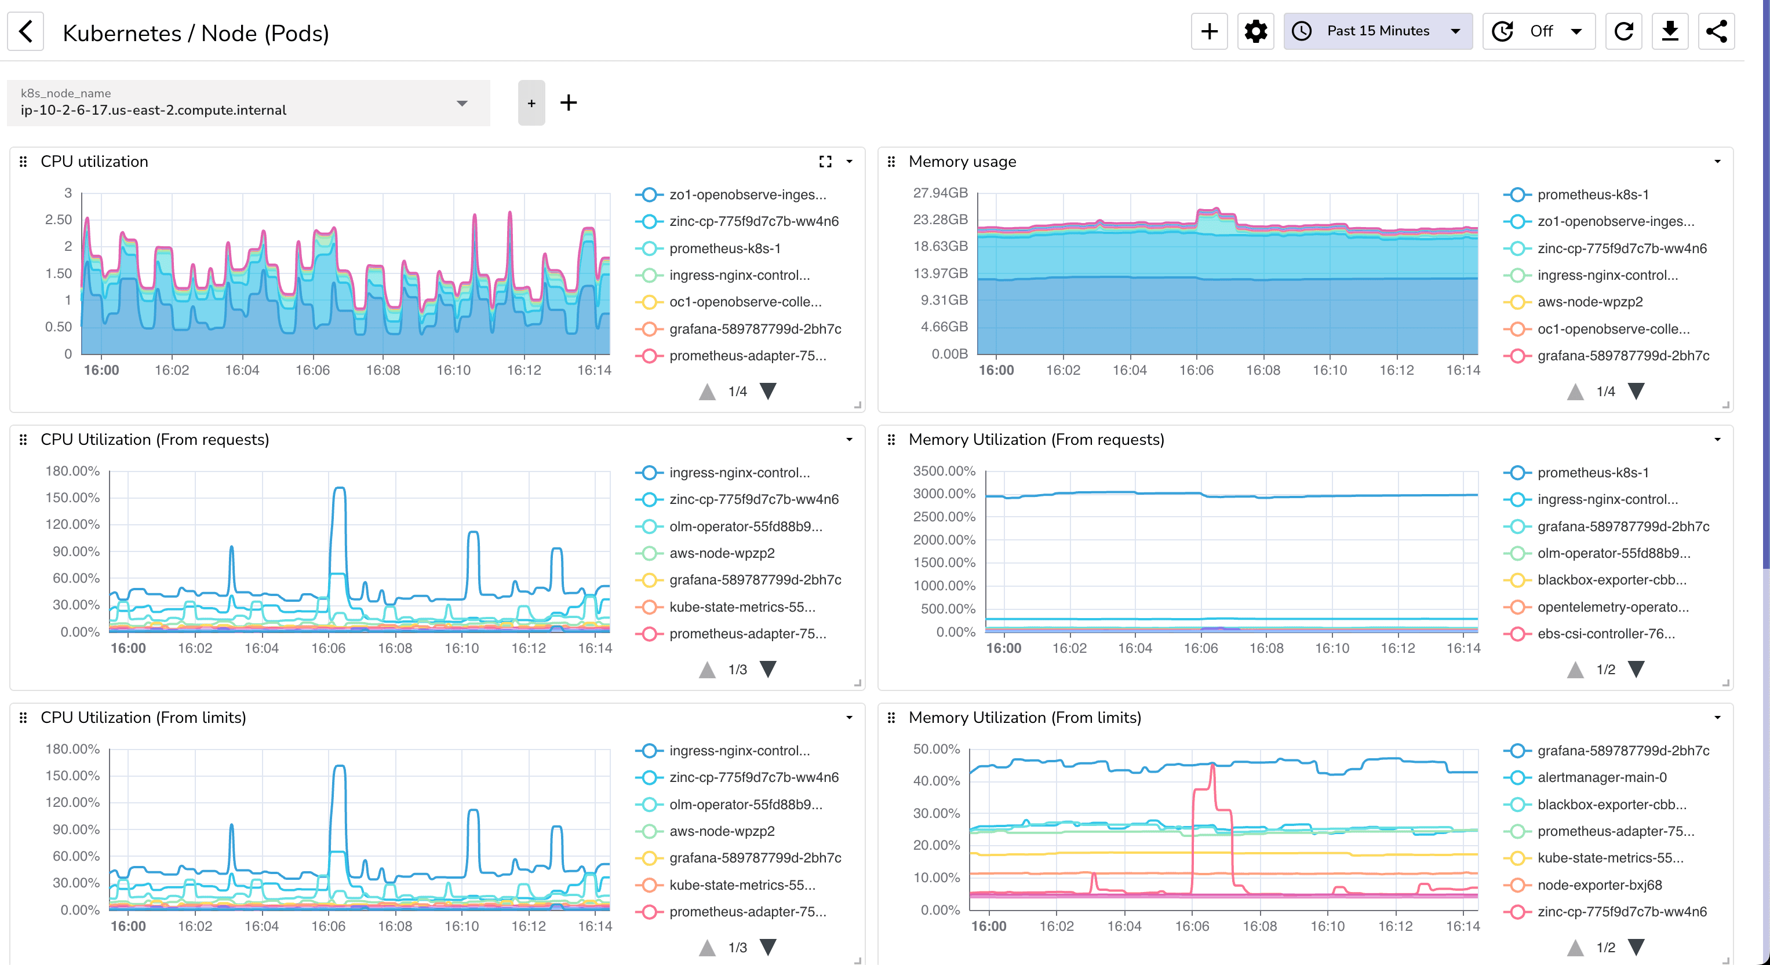Refresh the dashboard with the reload icon
Image resolution: width=1770 pixels, height=965 pixels.
(x=1623, y=31)
